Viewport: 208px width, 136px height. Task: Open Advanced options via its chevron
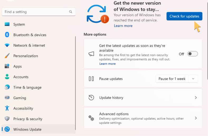[196, 118]
